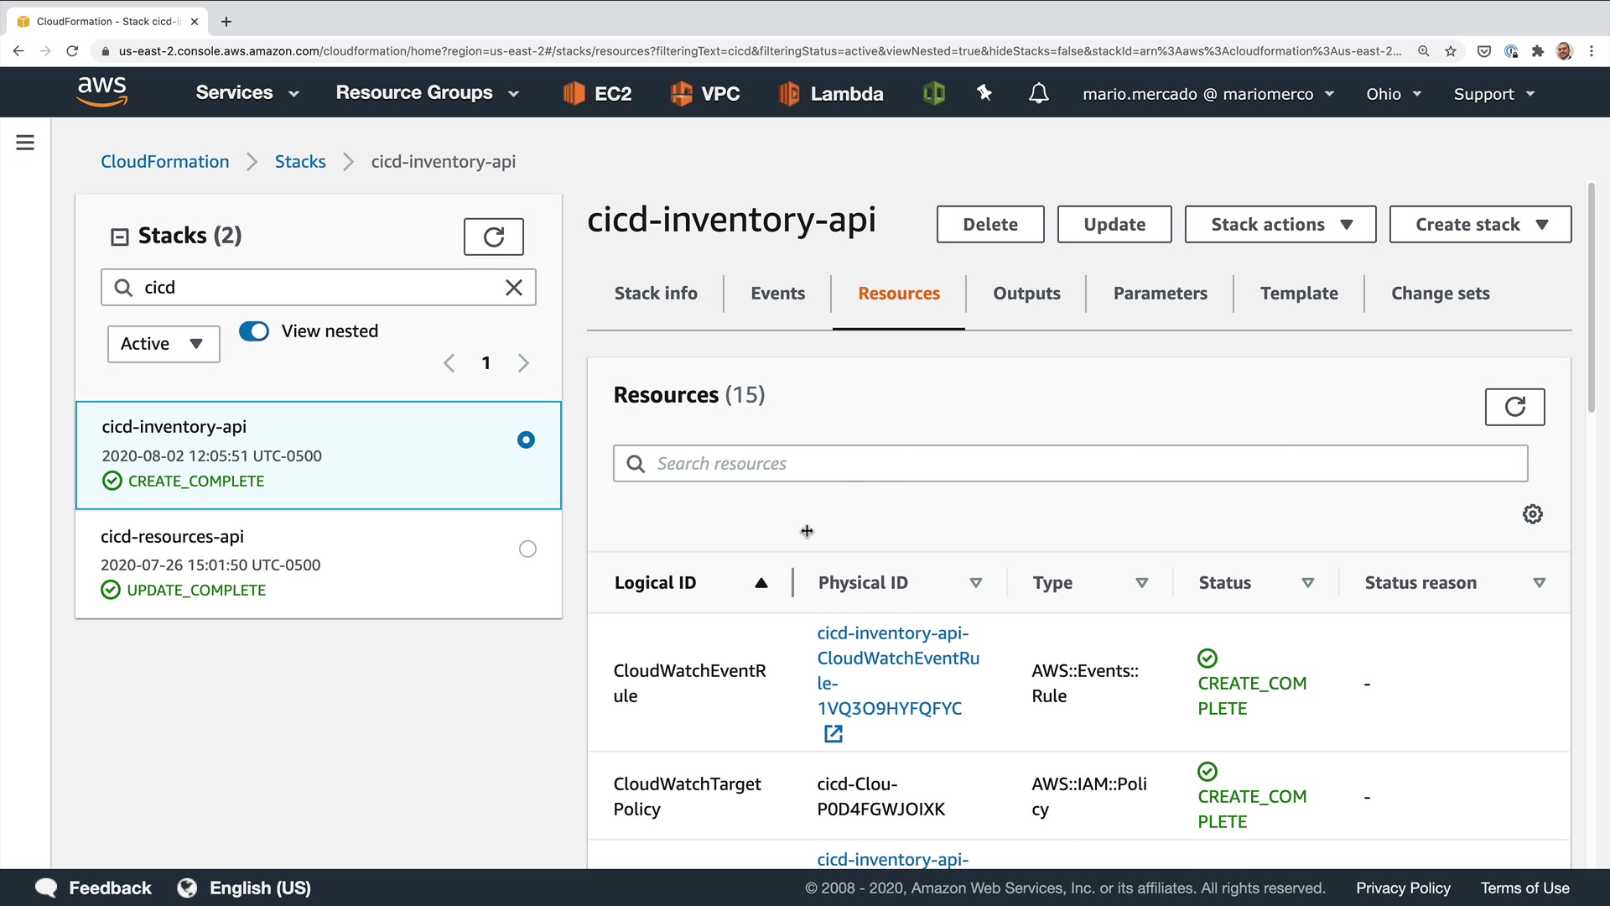The height and width of the screenshot is (906, 1610).
Task: Select the cicd-inventory-api stack radio
Action: [526, 440]
